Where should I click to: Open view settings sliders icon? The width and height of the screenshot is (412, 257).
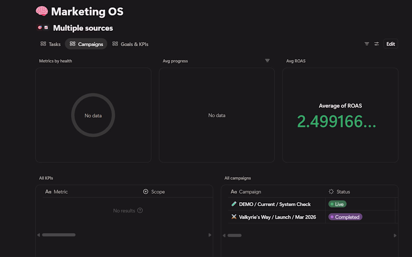(x=376, y=44)
